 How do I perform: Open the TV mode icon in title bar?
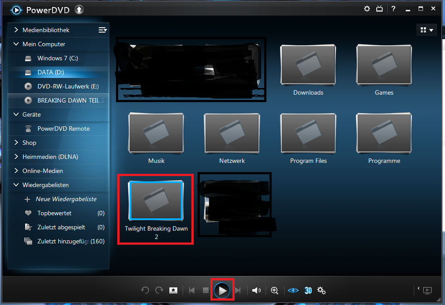pyautogui.click(x=380, y=9)
